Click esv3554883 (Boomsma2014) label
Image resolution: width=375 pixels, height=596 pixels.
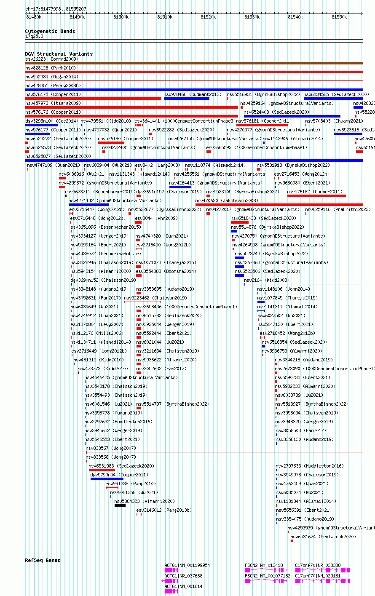click(166, 271)
